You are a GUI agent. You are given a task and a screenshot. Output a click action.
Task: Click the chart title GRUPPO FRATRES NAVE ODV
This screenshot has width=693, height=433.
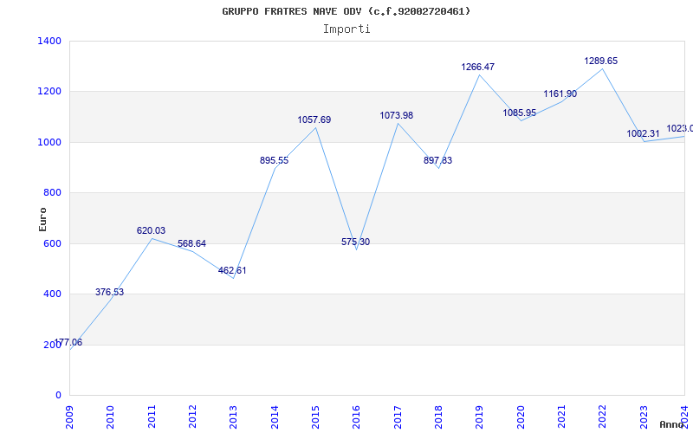pyautogui.click(x=346, y=11)
